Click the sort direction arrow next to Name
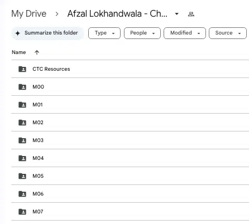Viewport: 249px width, 224px height. pos(37,52)
